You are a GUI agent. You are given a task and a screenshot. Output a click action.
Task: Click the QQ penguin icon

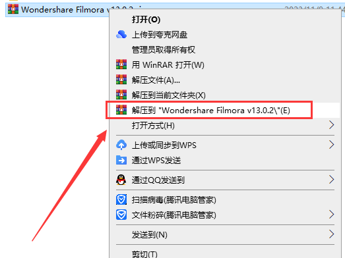(x=121, y=180)
